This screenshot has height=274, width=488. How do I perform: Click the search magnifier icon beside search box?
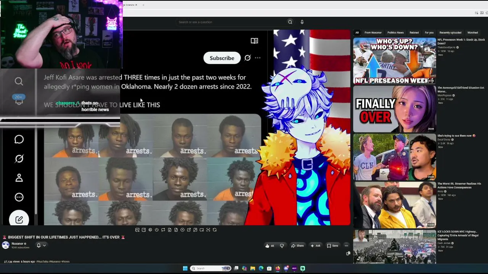(x=290, y=22)
